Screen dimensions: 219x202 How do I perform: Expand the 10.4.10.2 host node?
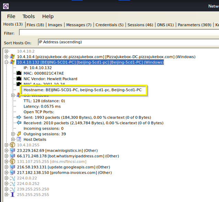[7, 51]
